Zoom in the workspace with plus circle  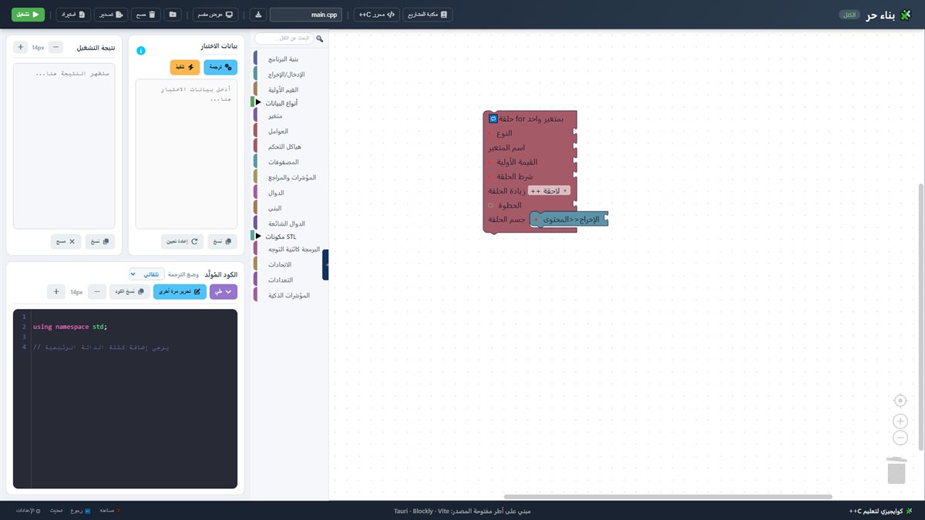(900, 421)
